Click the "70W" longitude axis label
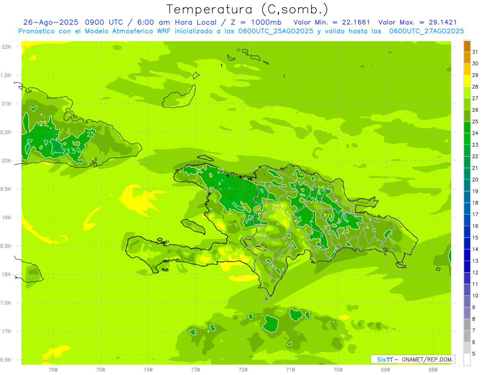Image resolution: width=486 pixels, height=375 pixels. [338, 370]
